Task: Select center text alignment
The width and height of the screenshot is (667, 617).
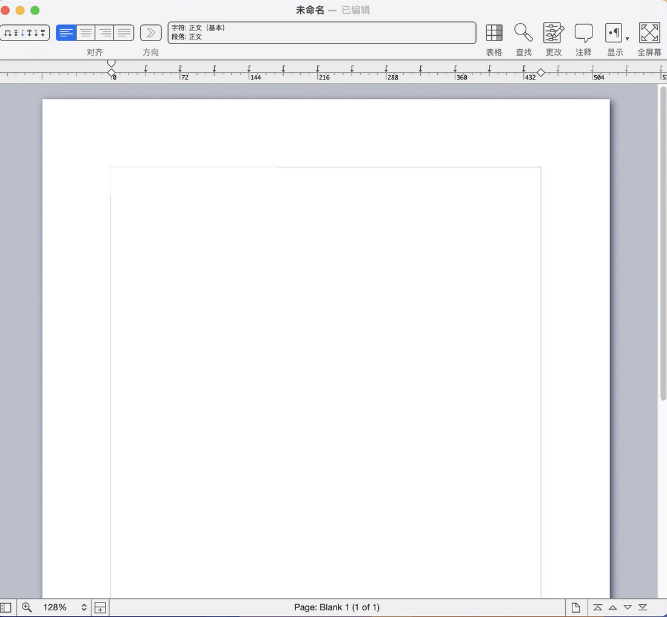Action: [85, 33]
